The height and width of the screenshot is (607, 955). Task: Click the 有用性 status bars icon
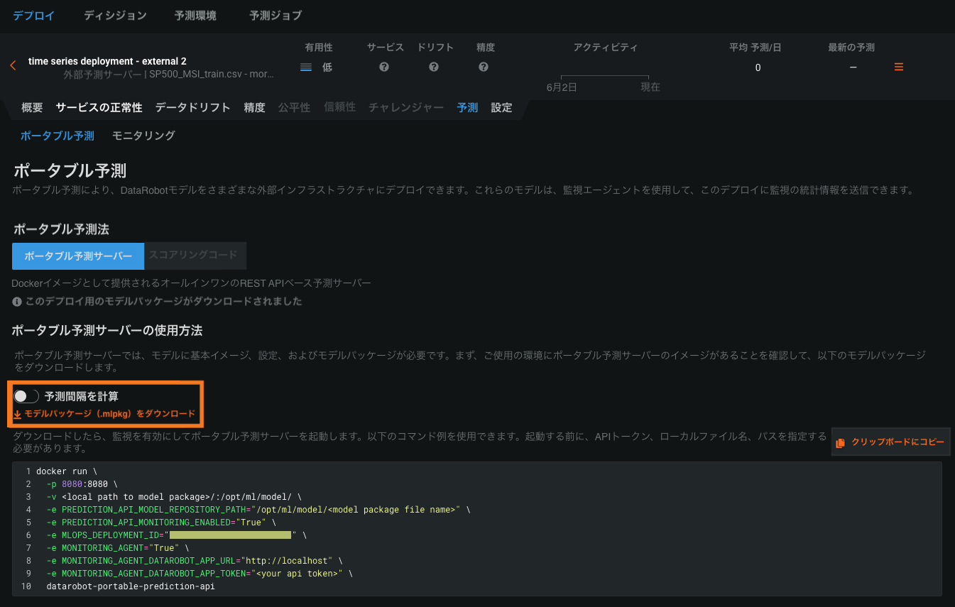(x=306, y=67)
